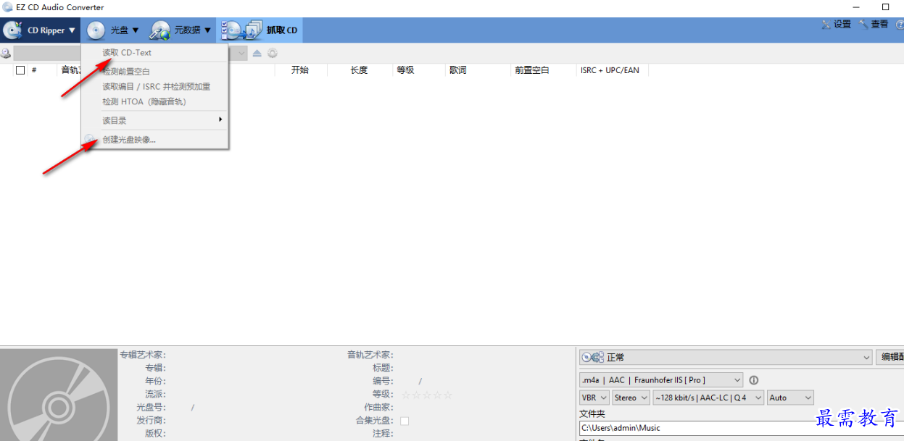Open 设置 settings in top right
This screenshot has width=904, height=441.
tap(836, 25)
